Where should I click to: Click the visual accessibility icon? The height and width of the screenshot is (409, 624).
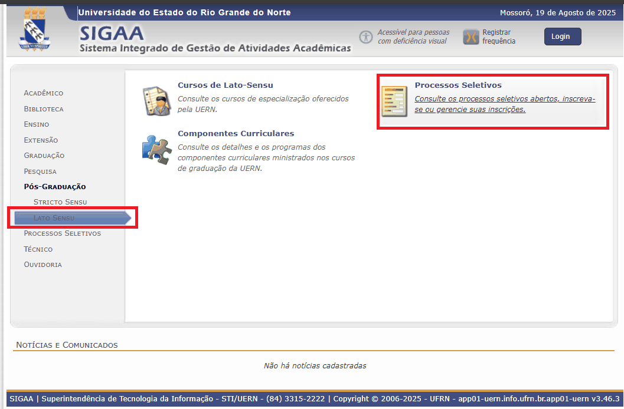367,37
